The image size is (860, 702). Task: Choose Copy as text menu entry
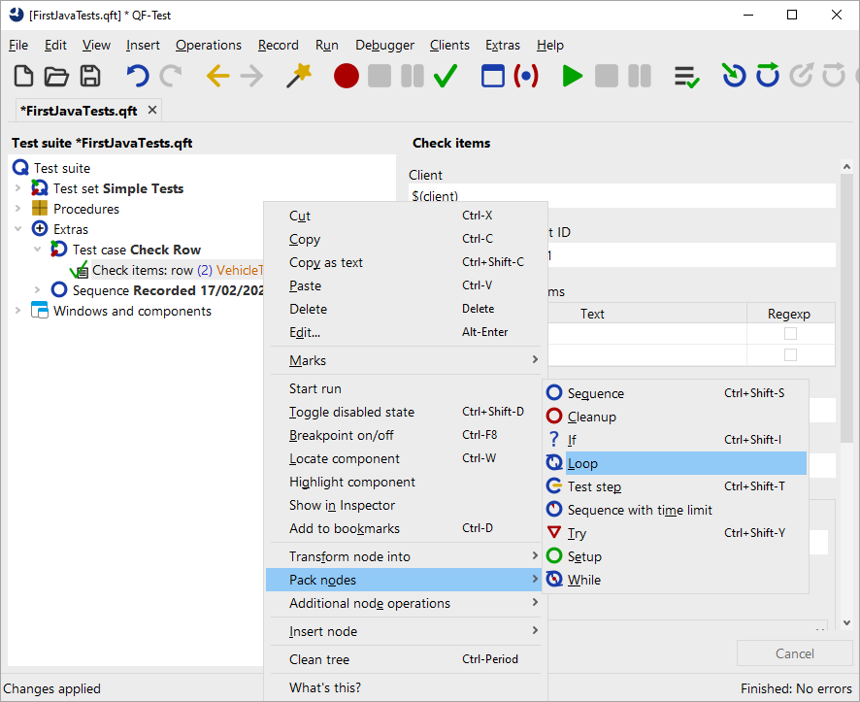click(x=407, y=262)
